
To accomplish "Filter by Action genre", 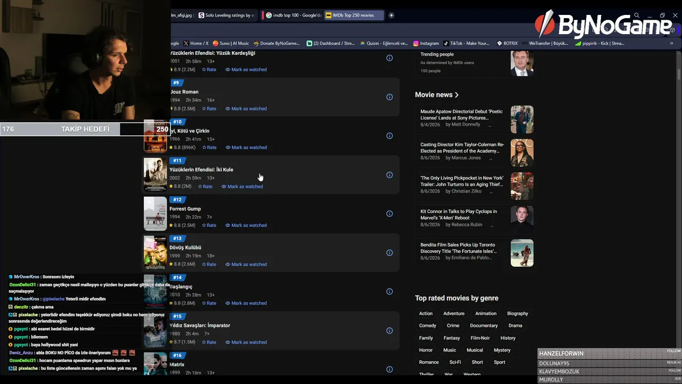I will click(x=426, y=314).
